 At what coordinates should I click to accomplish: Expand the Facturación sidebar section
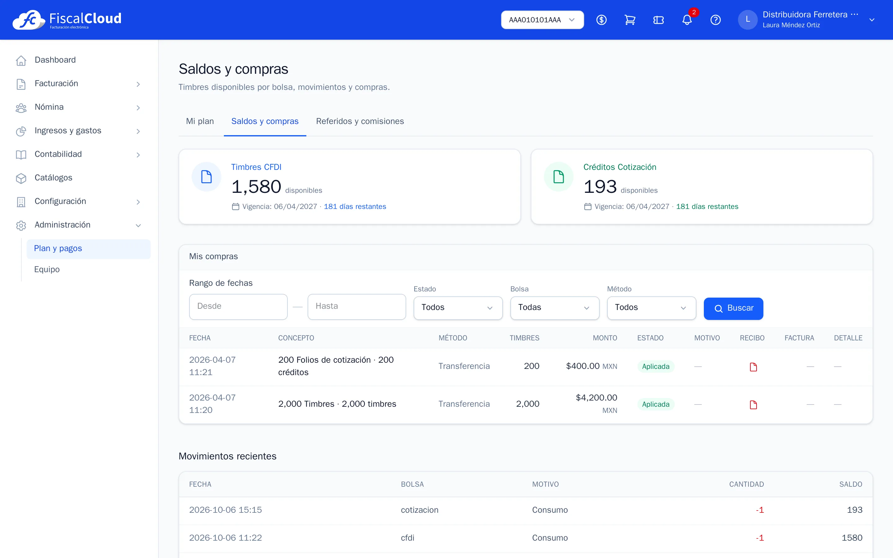tap(79, 83)
